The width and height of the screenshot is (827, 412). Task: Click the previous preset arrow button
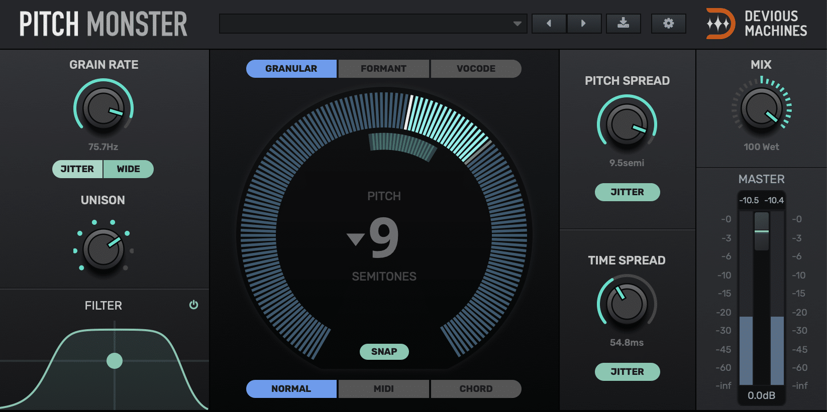pos(549,24)
